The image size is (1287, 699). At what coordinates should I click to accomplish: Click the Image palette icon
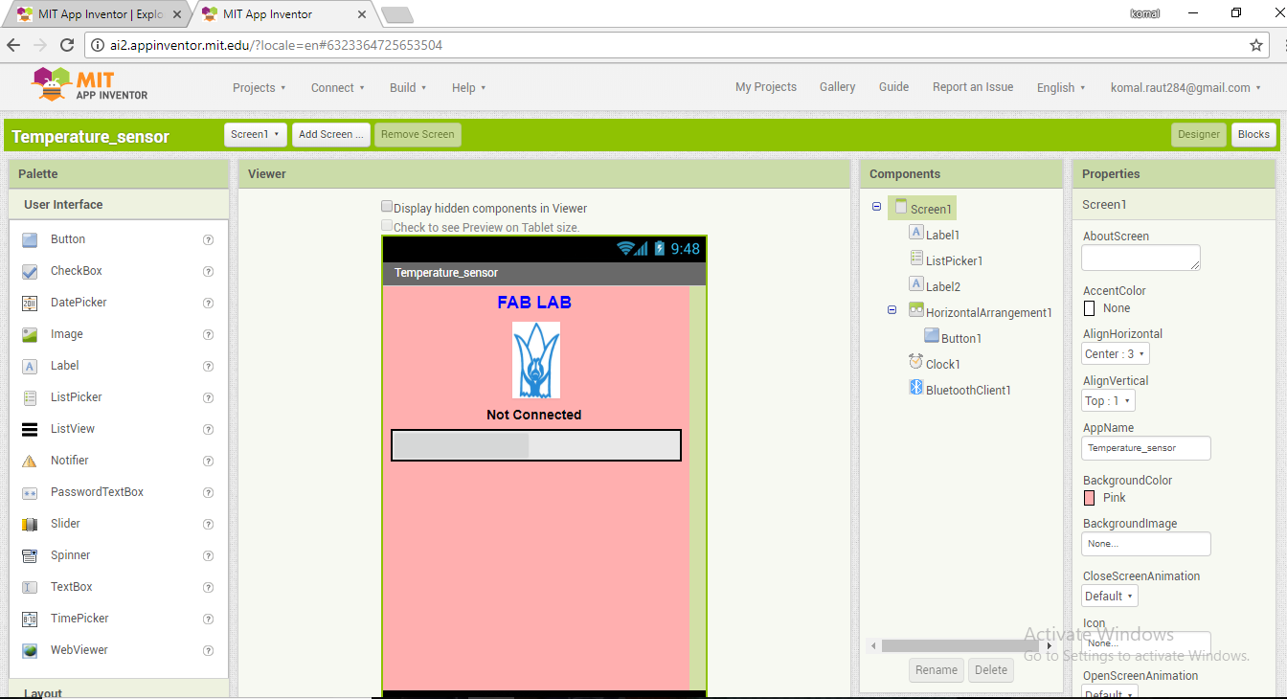click(x=30, y=334)
